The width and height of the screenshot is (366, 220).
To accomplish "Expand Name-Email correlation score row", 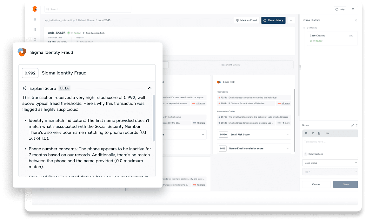I will tap(288, 148).
